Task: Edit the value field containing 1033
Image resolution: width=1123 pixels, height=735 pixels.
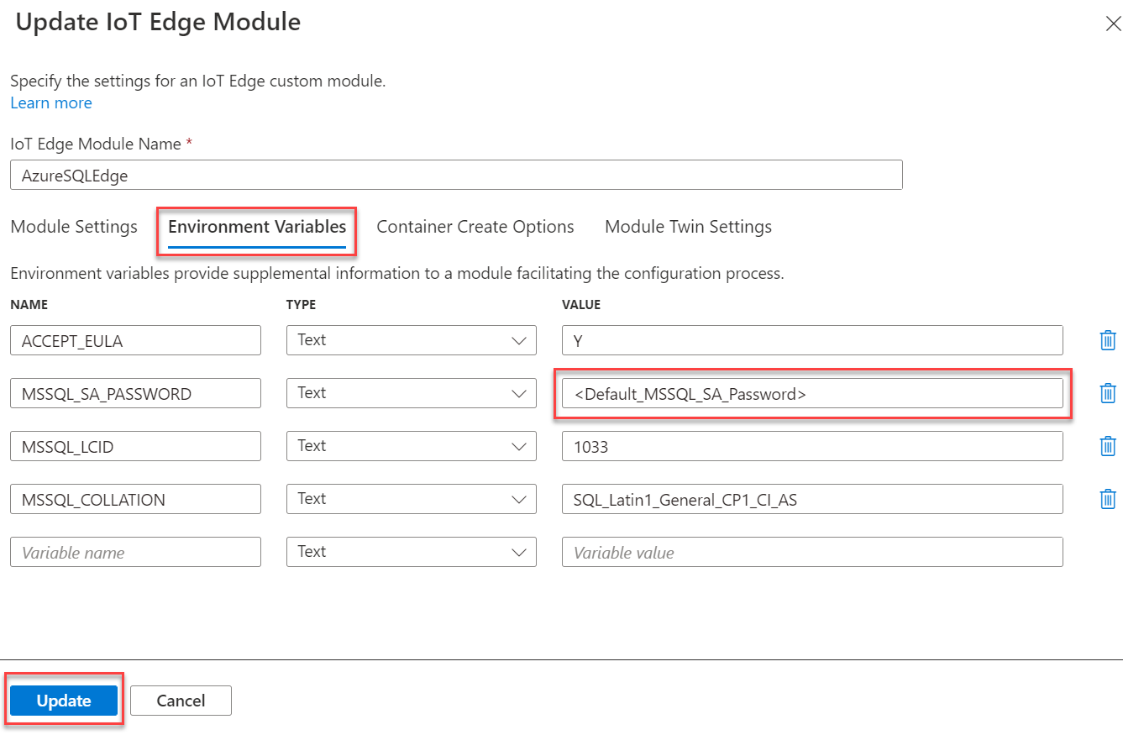Action: click(x=812, y=446)
